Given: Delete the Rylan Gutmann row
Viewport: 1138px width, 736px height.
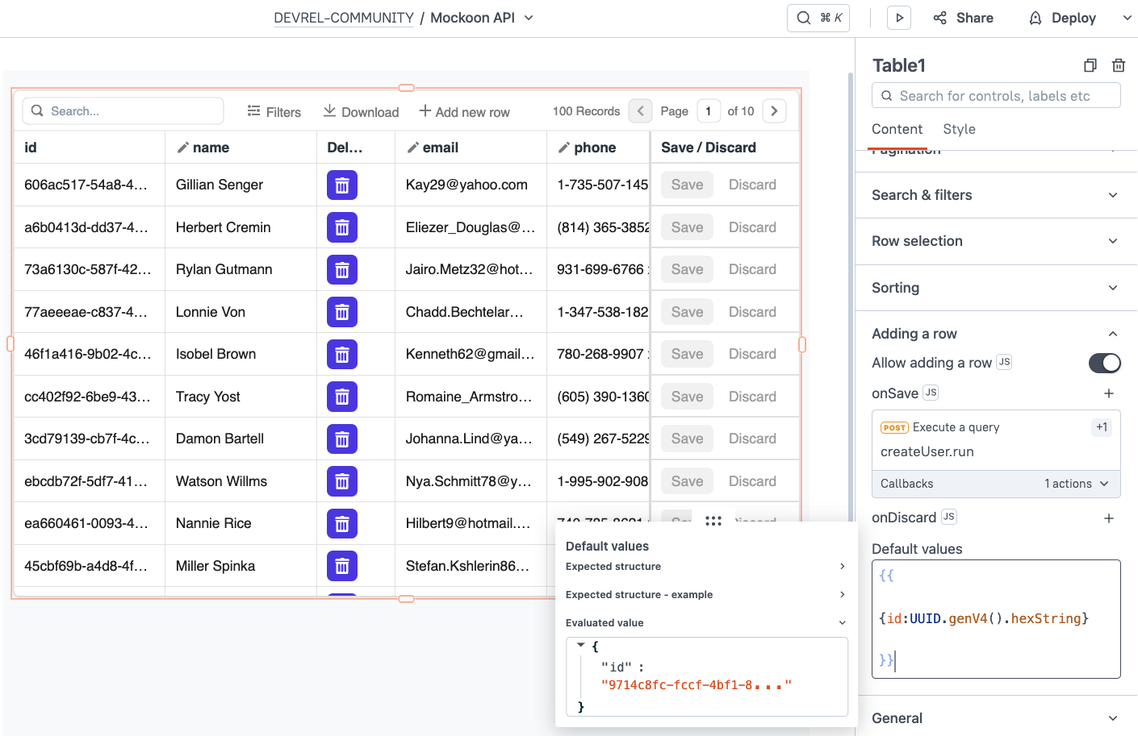Looking at the screenshot, I should coord(342,269).
